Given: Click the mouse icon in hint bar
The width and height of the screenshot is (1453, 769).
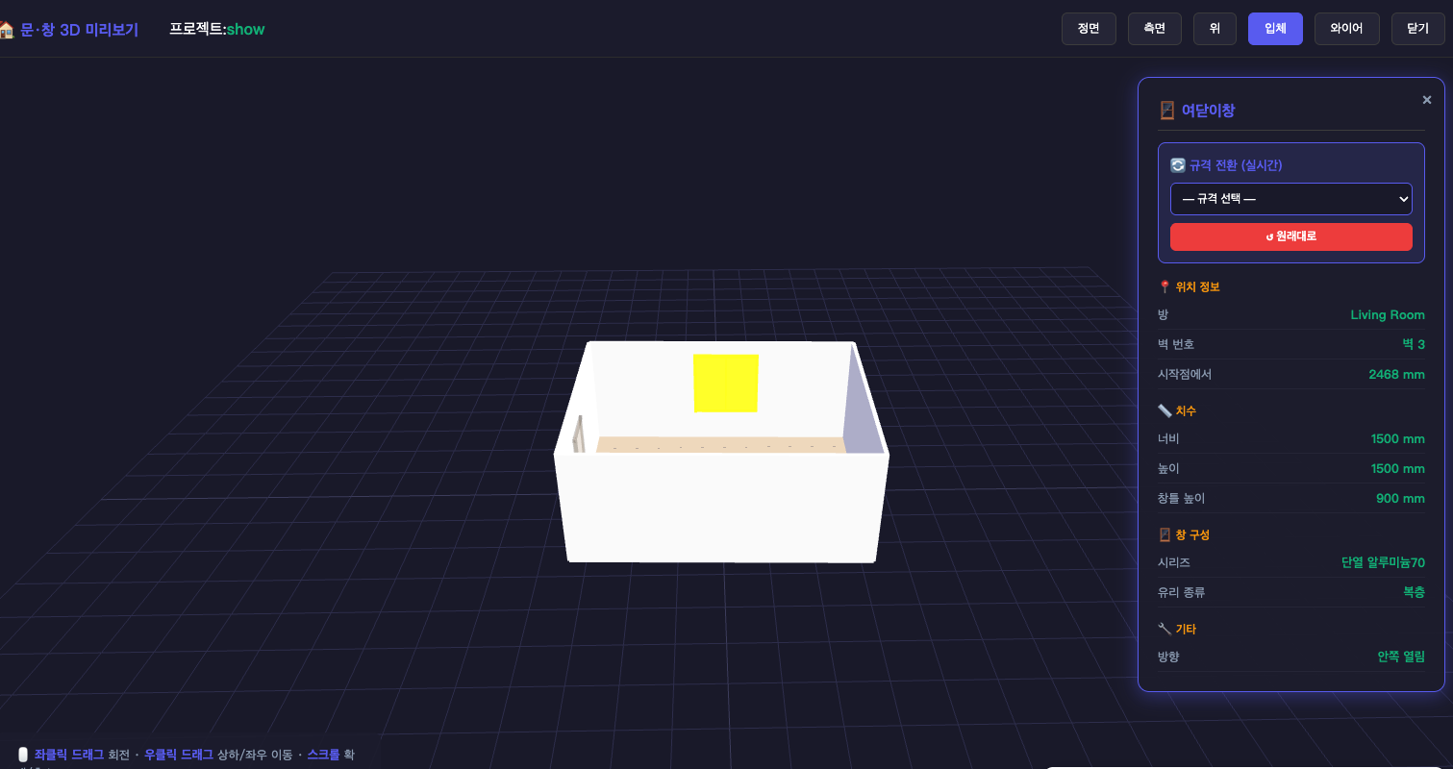Looking at the screenshot, I should [x=23, y=755].
